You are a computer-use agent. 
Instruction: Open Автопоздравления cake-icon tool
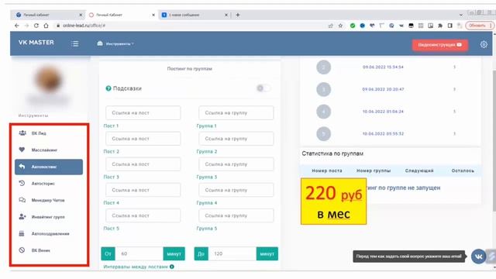pyautogui.click(x=49, y=234)
